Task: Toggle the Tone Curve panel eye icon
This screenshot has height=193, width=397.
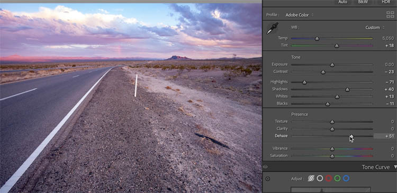Action: [265, 167]
